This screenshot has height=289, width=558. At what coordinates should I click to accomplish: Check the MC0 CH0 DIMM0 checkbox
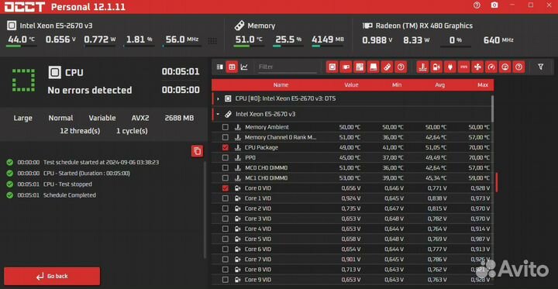(x=226, y=167)
